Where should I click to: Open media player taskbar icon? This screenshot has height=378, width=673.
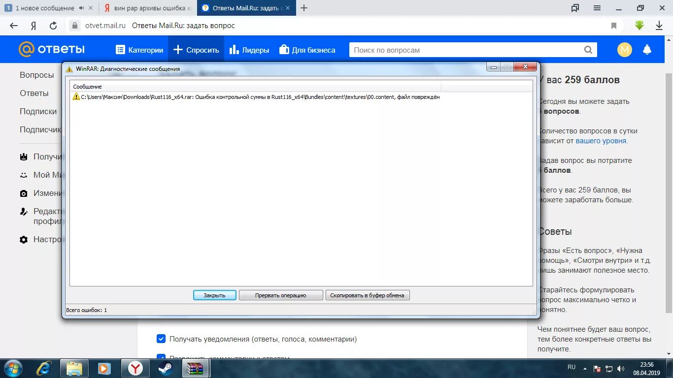pos(104,368)
